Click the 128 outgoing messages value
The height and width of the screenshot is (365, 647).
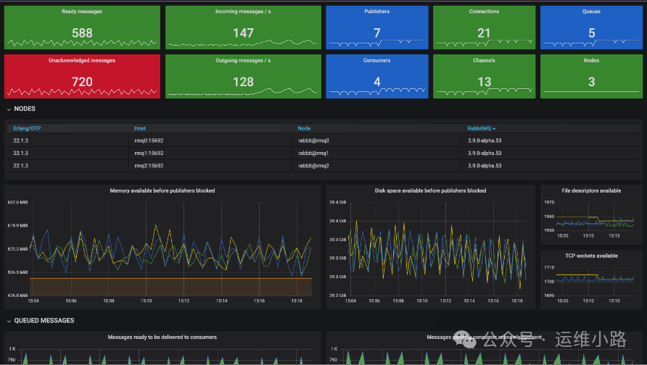[x=243, y=83]
